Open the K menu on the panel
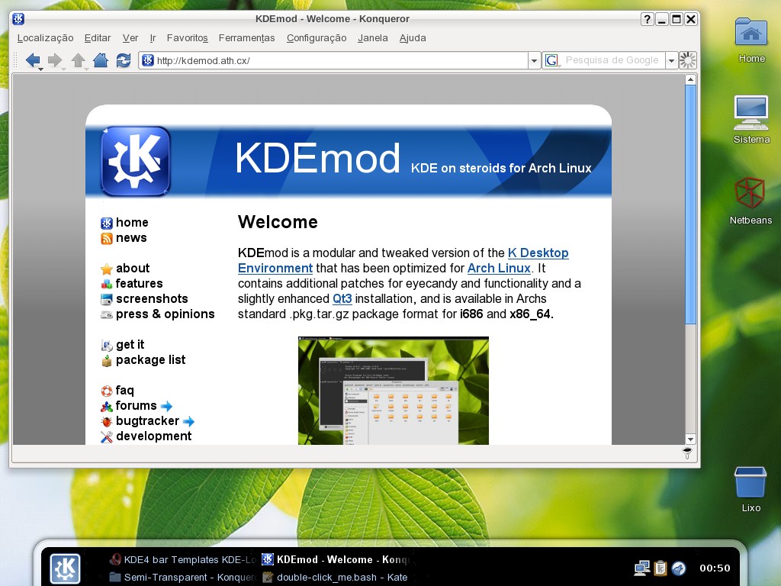This screenshot has width=781, height=586. point(65,568)
